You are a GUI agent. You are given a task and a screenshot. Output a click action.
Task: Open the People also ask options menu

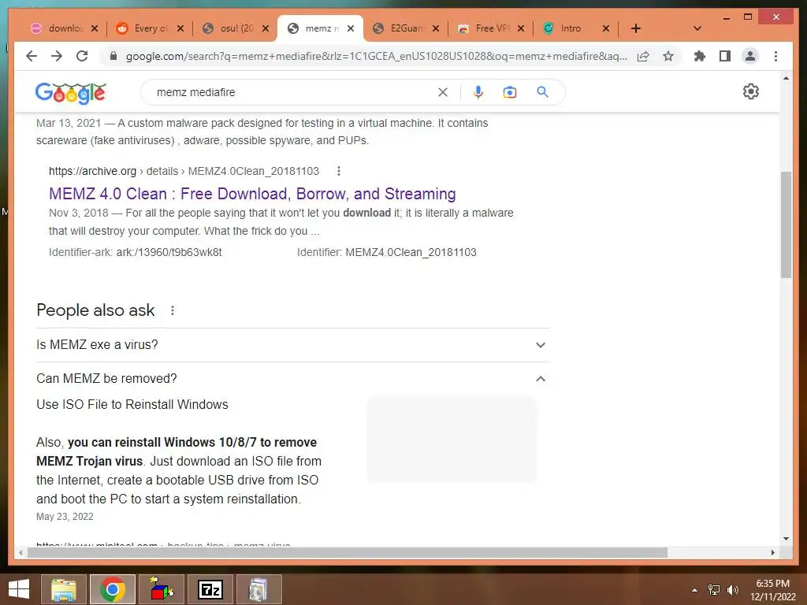point(173,310)
